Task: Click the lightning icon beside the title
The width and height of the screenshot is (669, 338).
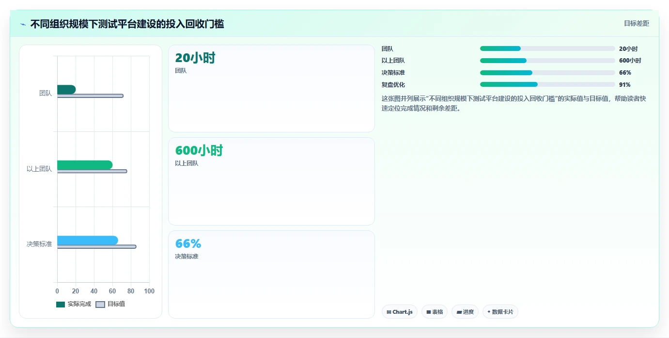Action: 23,24
